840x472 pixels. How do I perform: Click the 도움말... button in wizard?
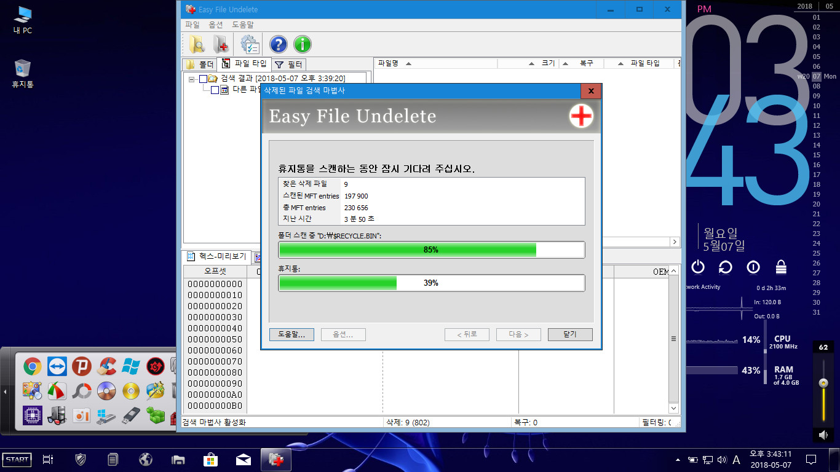click(x=291, y=334)
